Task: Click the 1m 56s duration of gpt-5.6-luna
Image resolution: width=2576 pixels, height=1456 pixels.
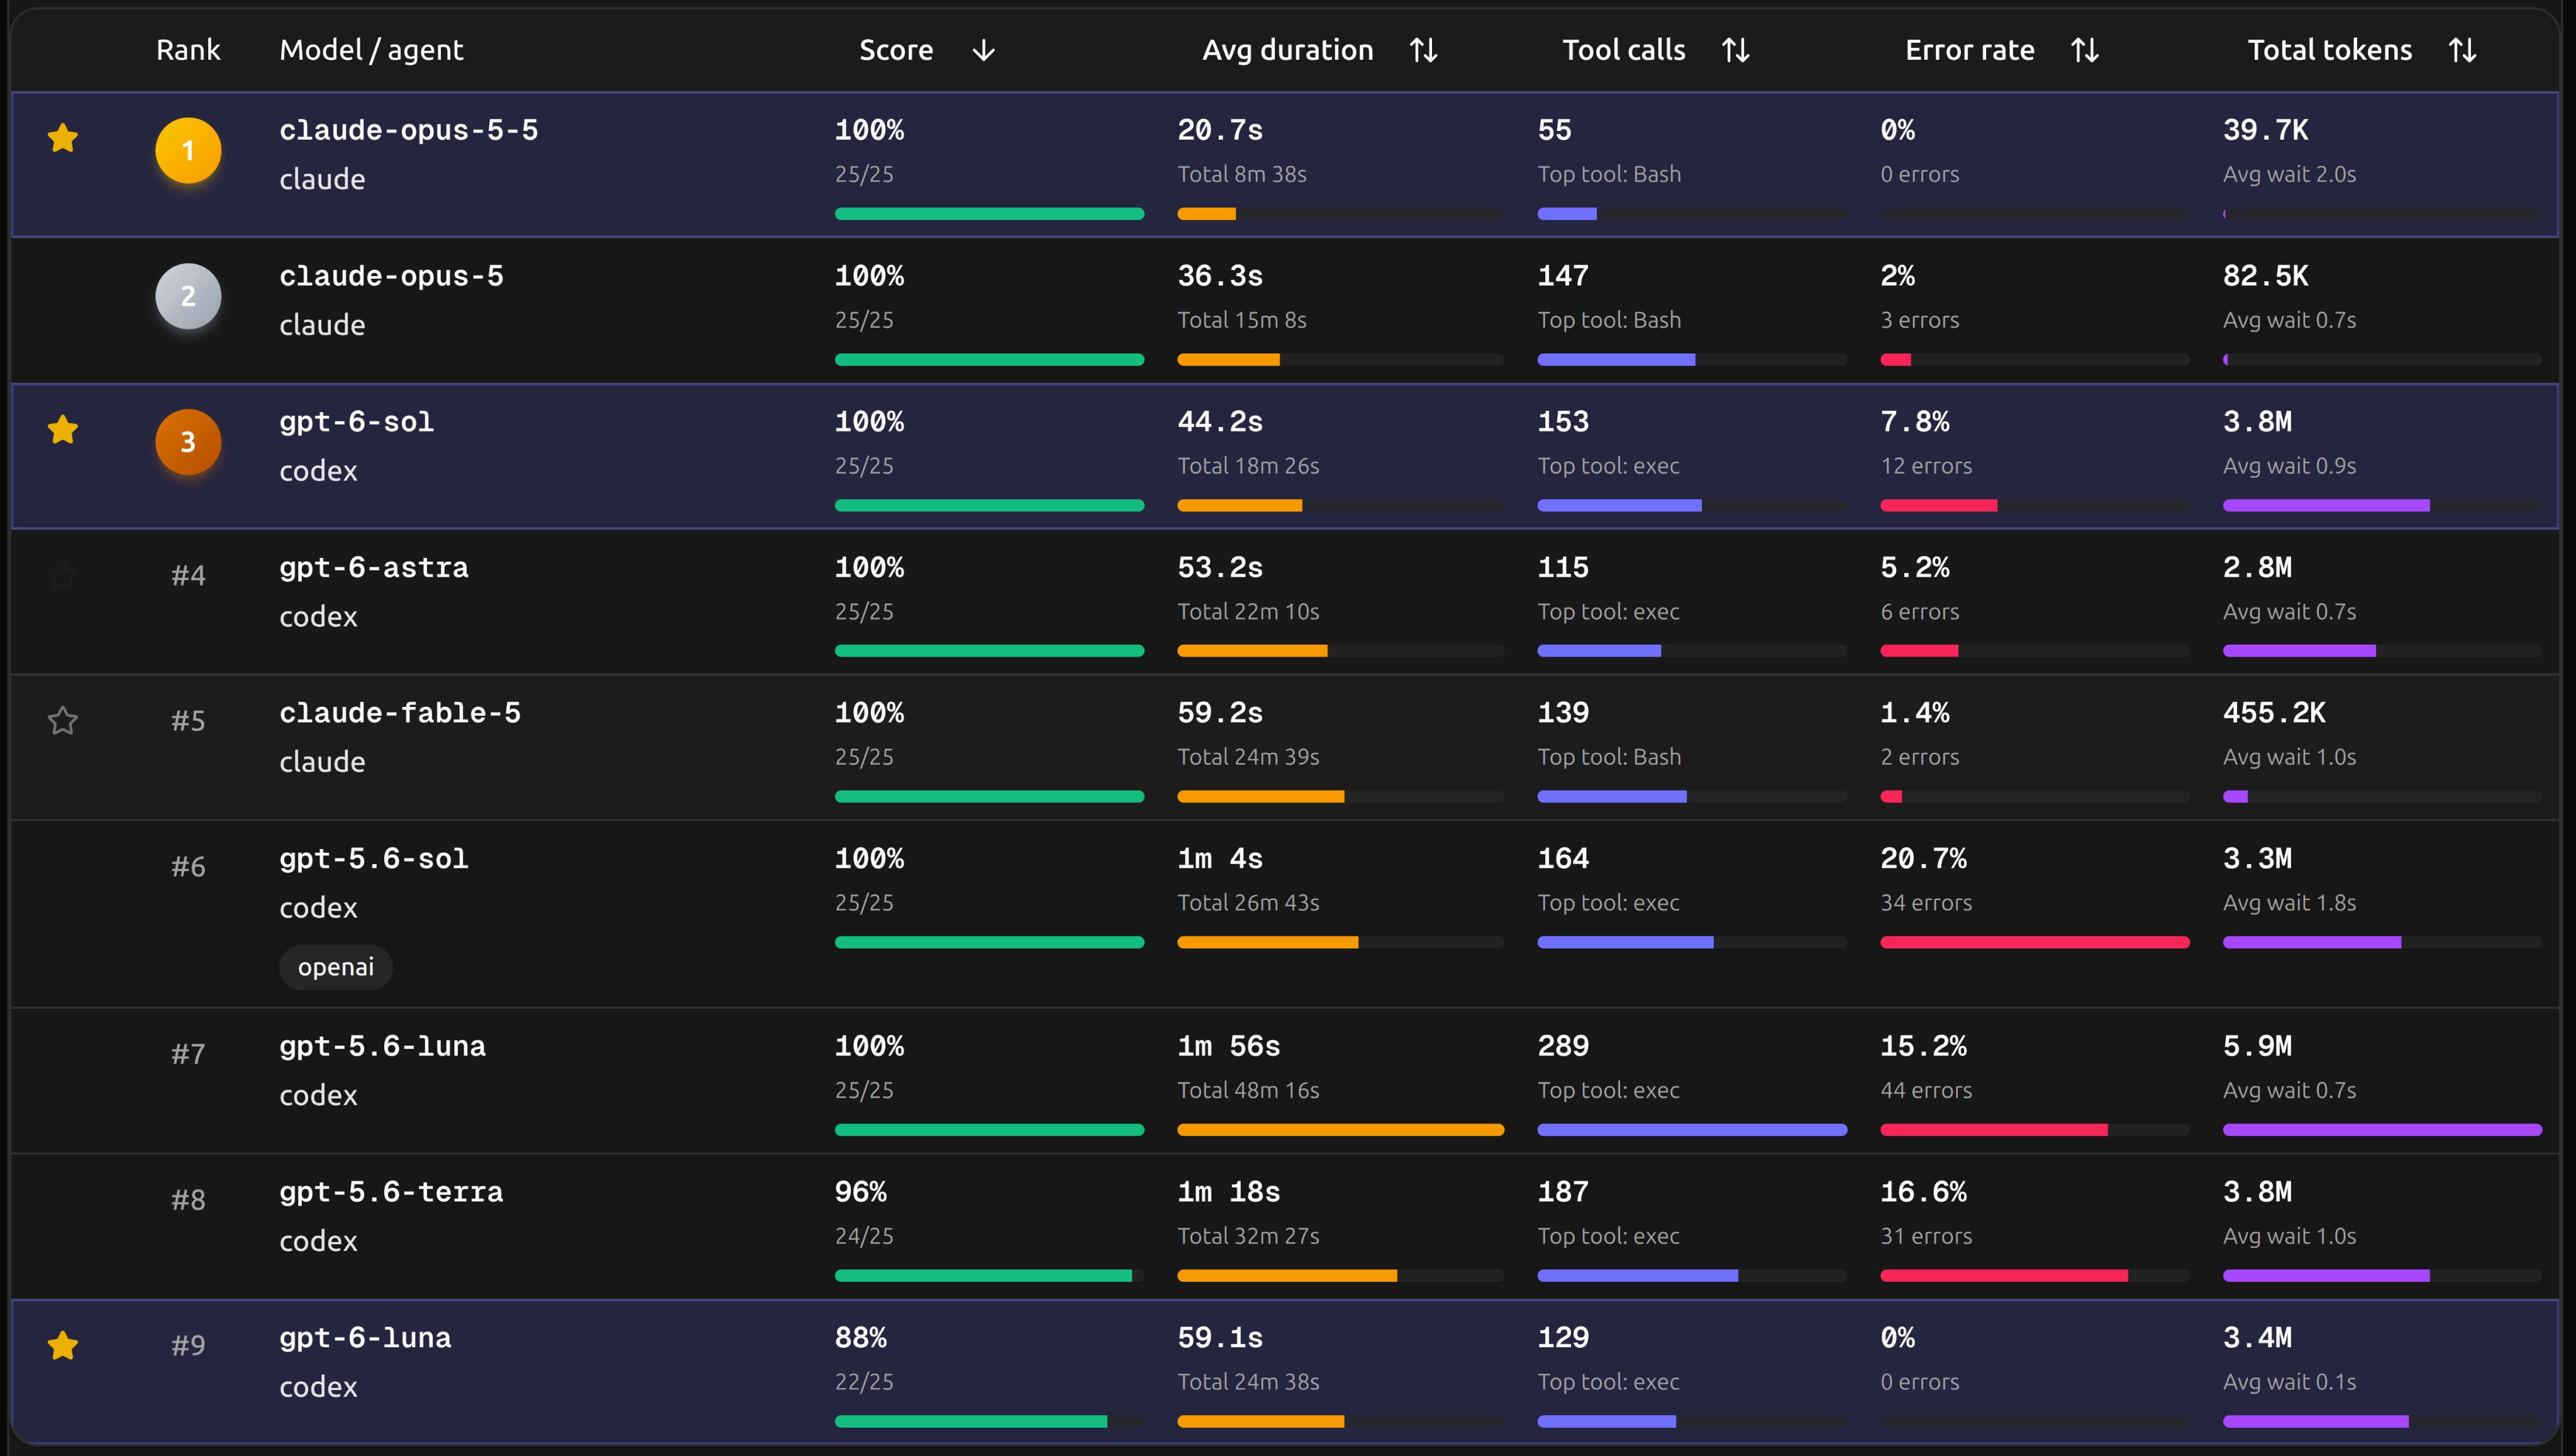Action: pyautogui.click(x=1229, y=1046)
